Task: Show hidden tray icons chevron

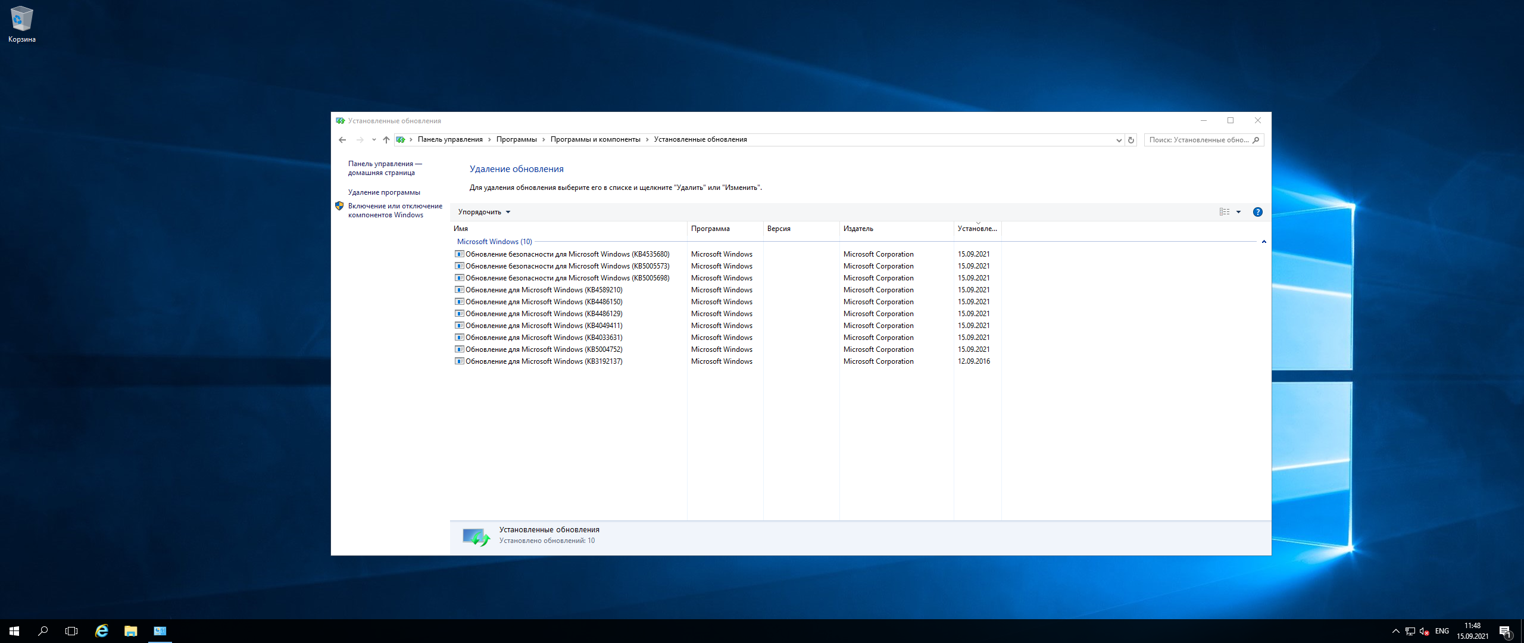Action: coord(1396,631)
